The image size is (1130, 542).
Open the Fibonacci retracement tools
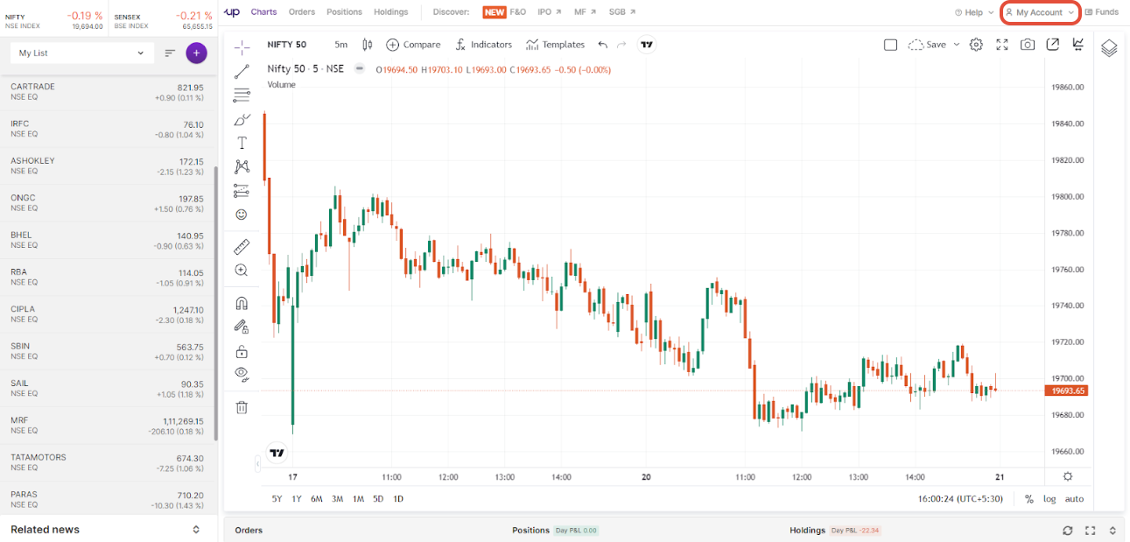(x=242, y=95)
